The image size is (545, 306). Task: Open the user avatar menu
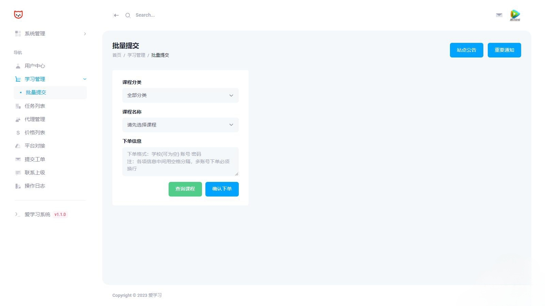[x=515, y=15]
